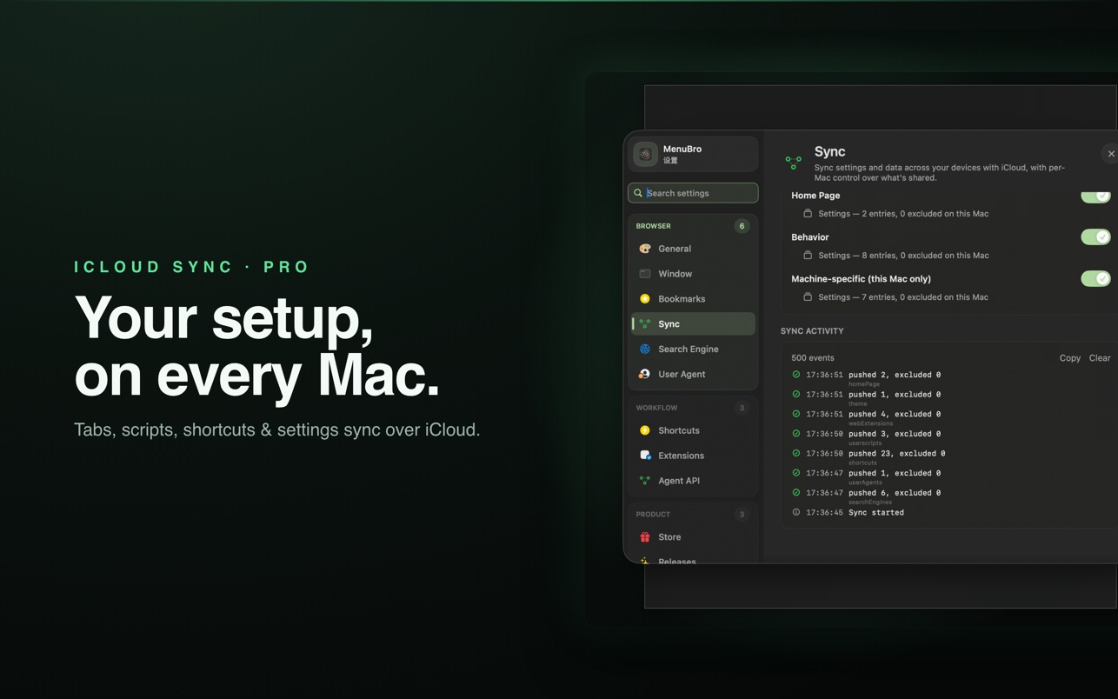Open Extensions via its puzzle icon

point(645,456)
